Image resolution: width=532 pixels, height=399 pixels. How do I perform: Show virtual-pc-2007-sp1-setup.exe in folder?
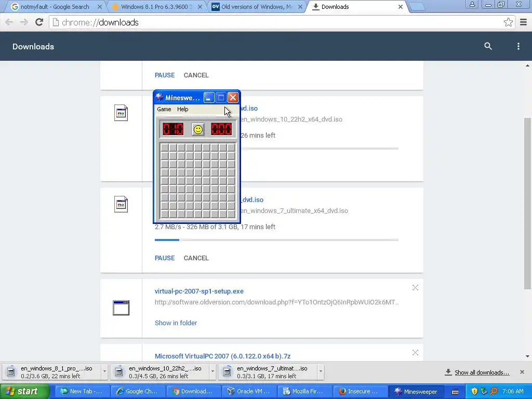[x=176, y=323]
